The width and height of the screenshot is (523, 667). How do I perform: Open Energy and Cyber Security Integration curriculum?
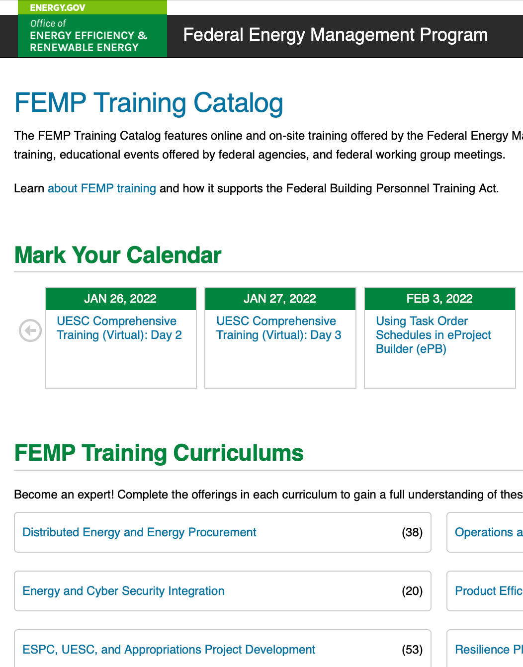(x=124, y=591)
